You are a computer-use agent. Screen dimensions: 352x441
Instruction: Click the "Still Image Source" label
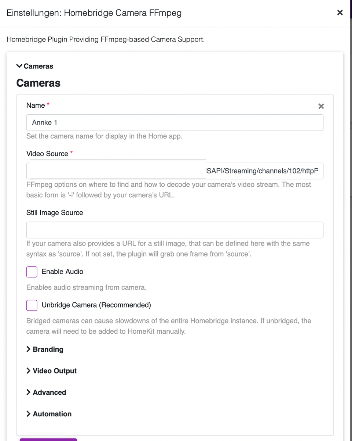coord(55,213)
